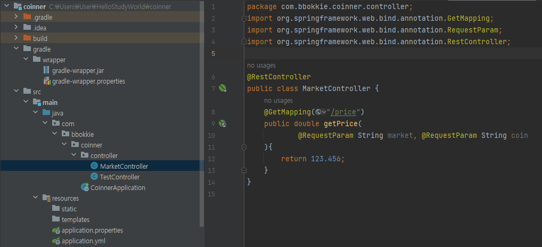Click the "/price" URL mapping link
The height and width of the screenshot is (247, 542).
coord(344,112)
